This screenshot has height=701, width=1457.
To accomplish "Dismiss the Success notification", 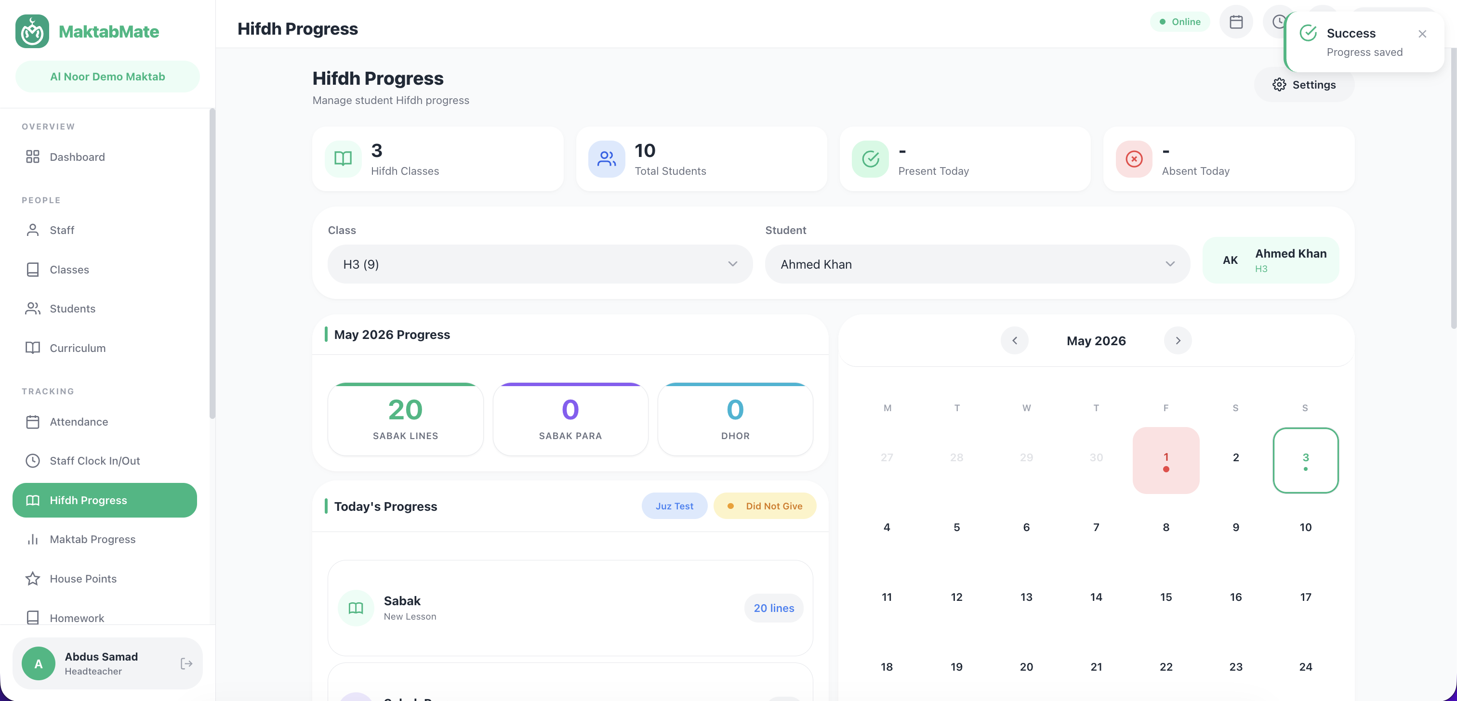I will (1422, 34).
